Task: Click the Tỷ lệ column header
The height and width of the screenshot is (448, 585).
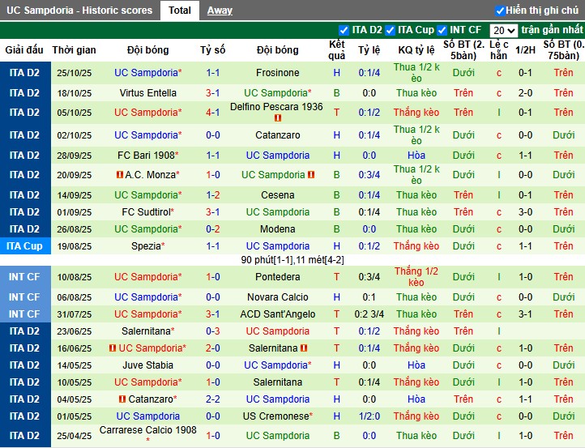Action: [x=369, y=50]
